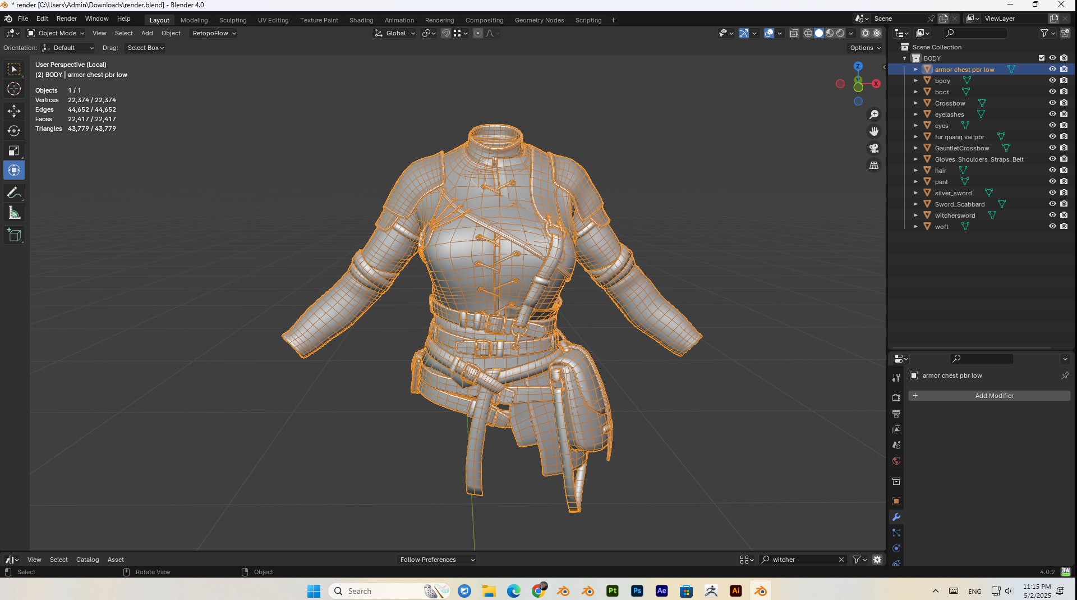Viewport: 1077px width, 600px height.
Task: Open the Follow Preferences dropdown
Action: coord(436,560)
